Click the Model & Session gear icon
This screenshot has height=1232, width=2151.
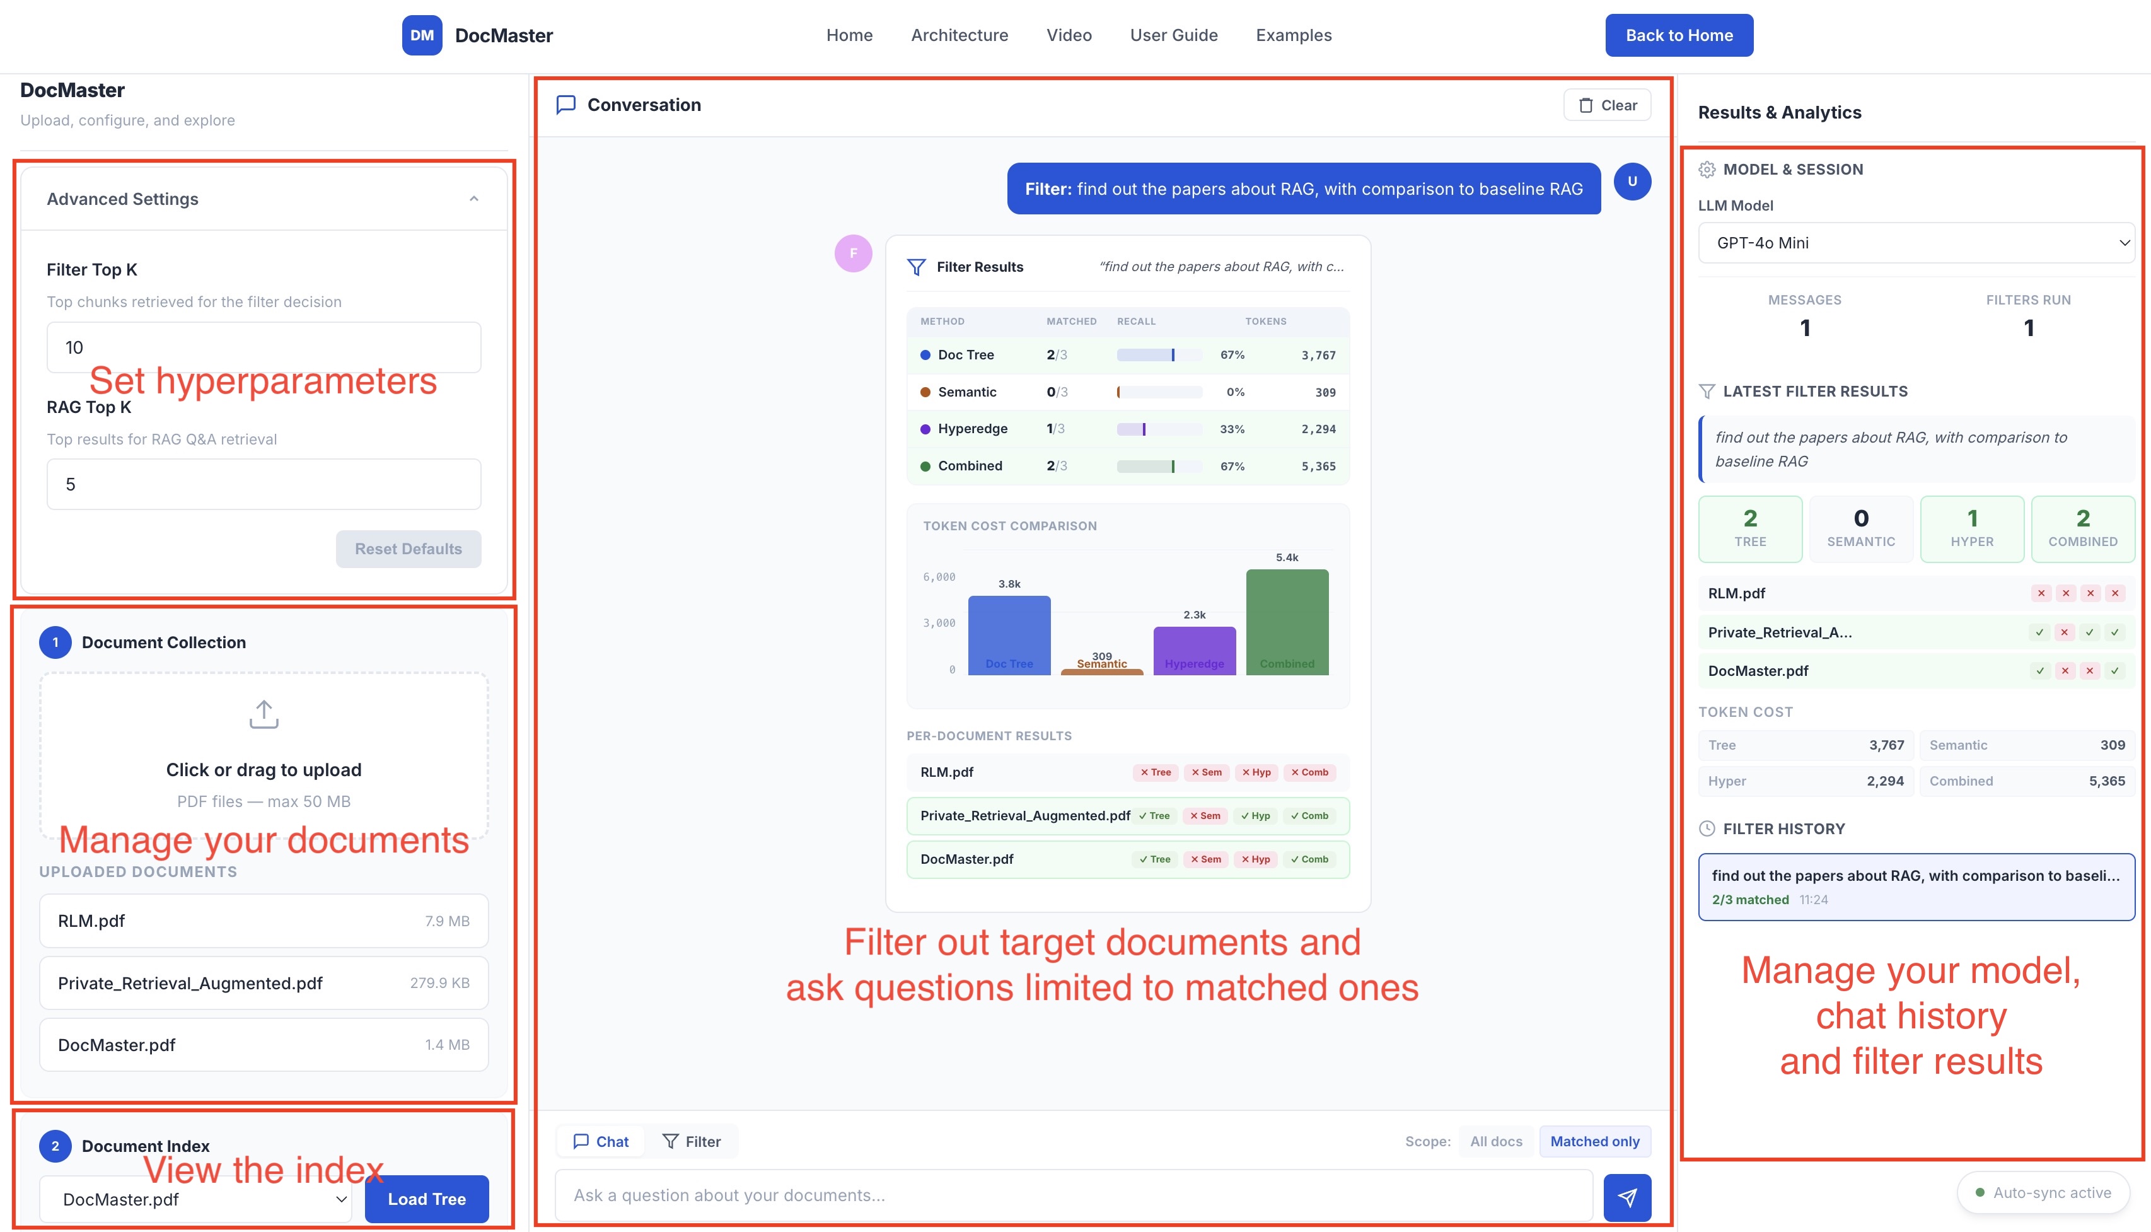point(1707,169)
